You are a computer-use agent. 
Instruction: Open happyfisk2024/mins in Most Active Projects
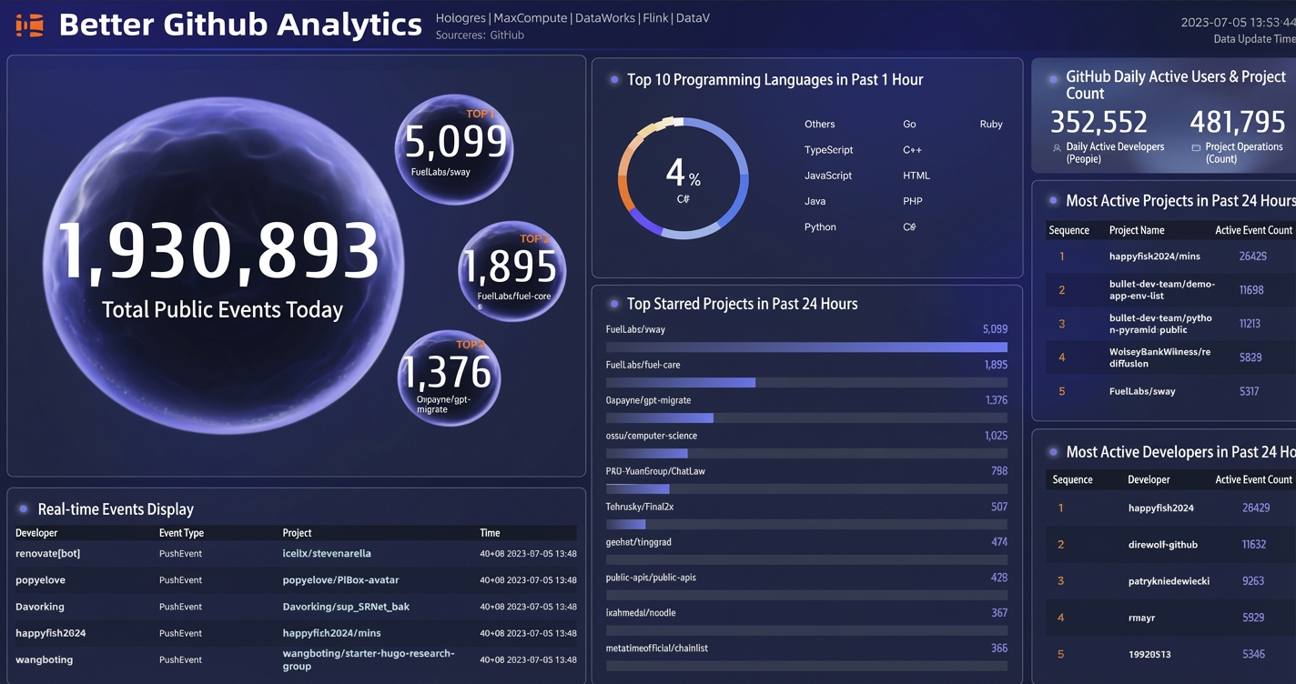1154,256
